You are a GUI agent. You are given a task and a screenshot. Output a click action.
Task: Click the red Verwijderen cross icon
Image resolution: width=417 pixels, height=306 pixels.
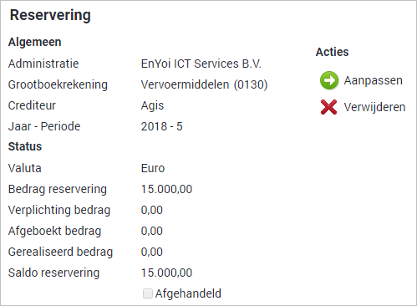tap(328, 107)
